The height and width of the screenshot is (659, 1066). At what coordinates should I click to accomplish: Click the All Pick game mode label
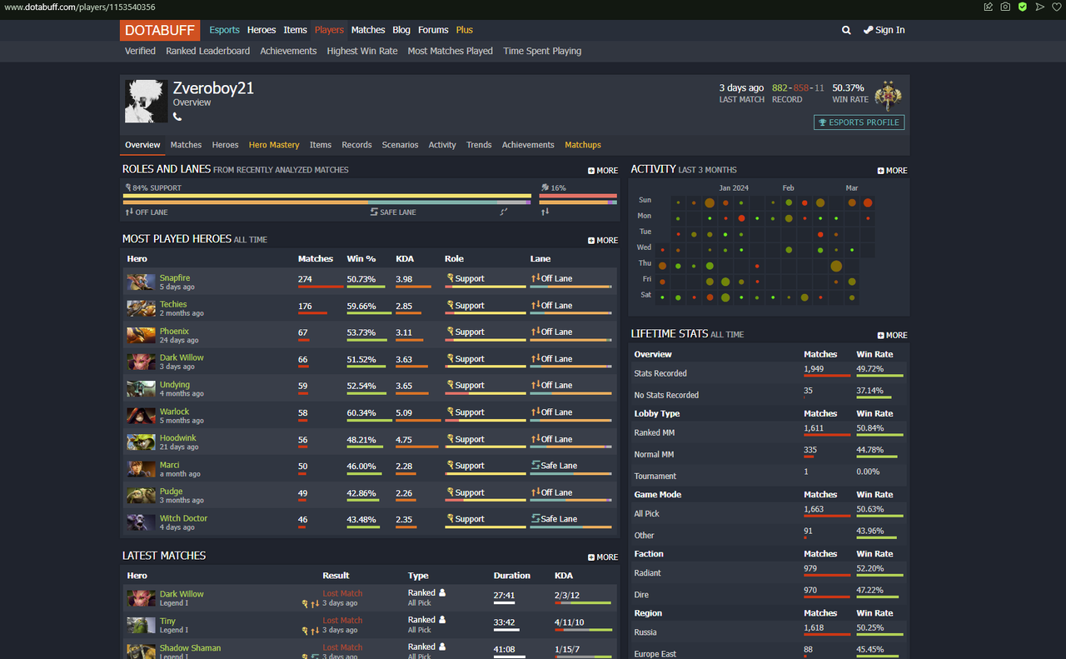[x=647, y=514]
